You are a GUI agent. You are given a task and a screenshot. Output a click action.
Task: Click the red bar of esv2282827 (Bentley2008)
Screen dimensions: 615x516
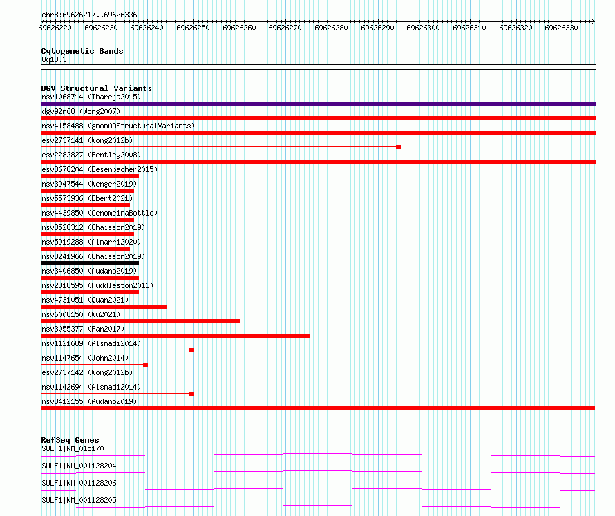pos(318,162)
